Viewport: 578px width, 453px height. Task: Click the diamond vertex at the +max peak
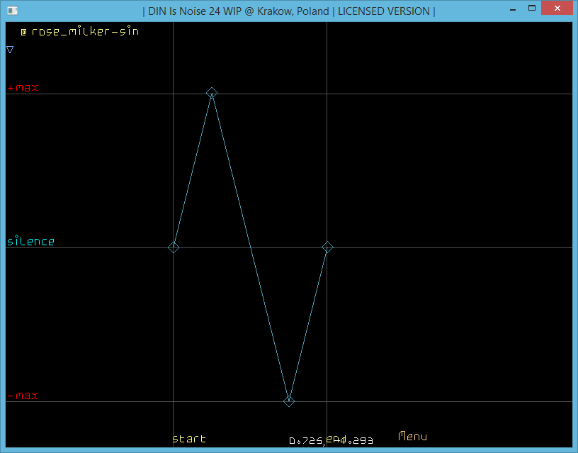point(211,93)
